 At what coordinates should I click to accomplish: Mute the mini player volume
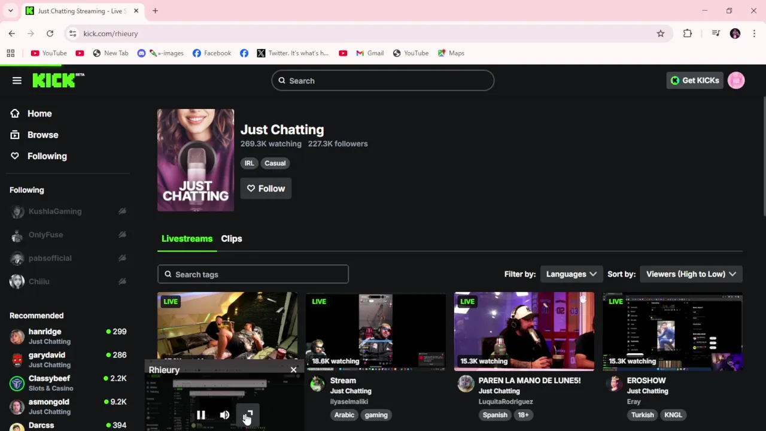(x=224, y=415)
